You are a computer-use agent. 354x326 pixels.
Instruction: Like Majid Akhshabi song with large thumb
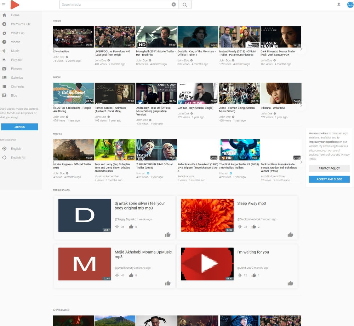click(x=168, y=283)
